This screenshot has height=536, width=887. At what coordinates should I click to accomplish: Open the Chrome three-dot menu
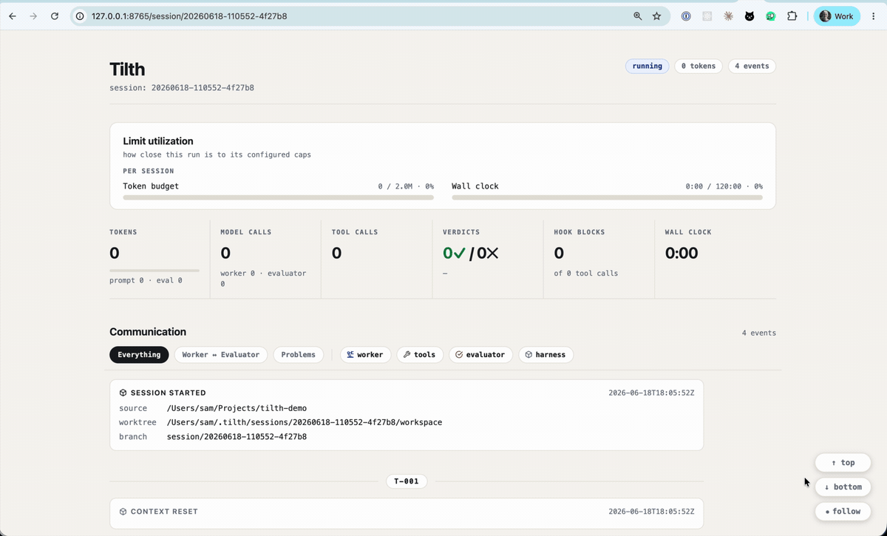[x=874, y=16]
